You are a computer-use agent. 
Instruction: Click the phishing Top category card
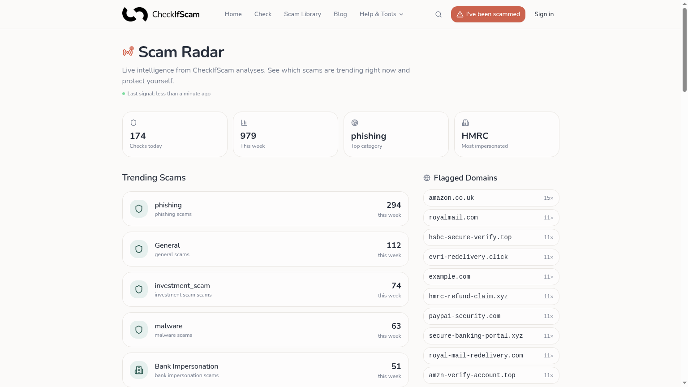point(396,134)
